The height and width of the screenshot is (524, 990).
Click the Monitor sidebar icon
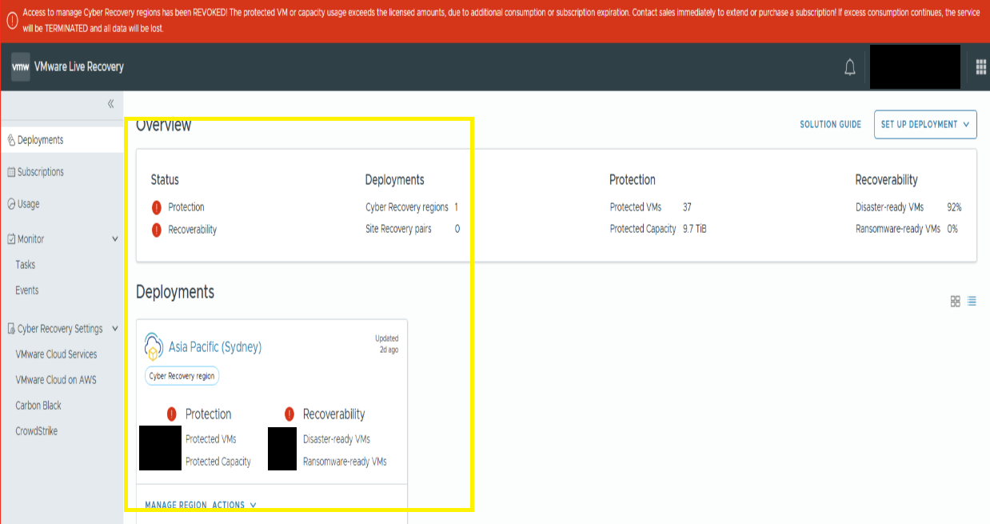[11, 239]
